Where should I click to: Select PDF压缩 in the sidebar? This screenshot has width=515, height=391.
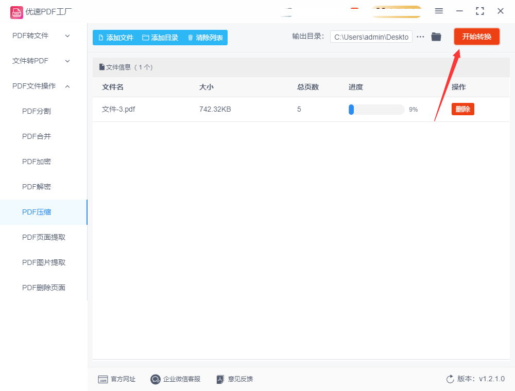pyautogui.click(x=43, y=212)
